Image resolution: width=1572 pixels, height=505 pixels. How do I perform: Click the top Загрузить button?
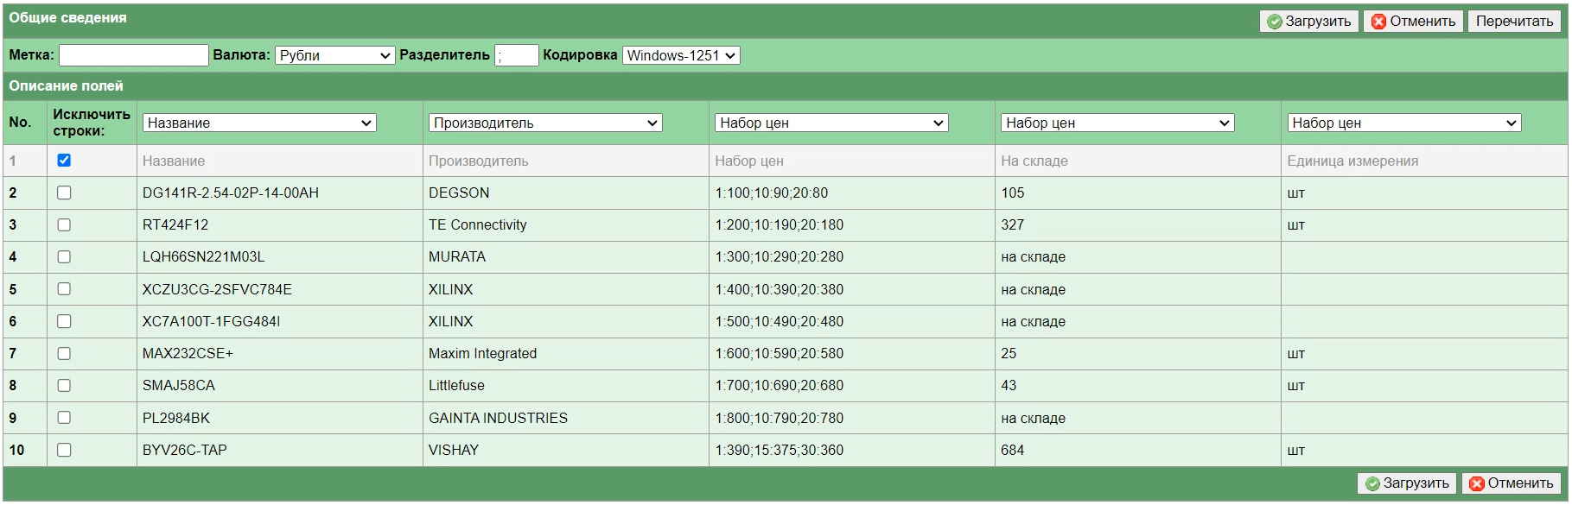point(1308,22)
